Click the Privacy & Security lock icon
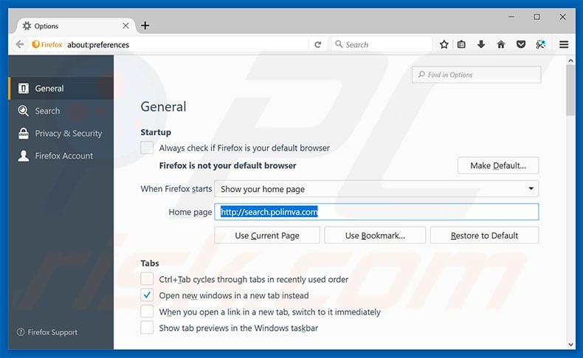Screen dimensions: 583x358 (24, 133)
